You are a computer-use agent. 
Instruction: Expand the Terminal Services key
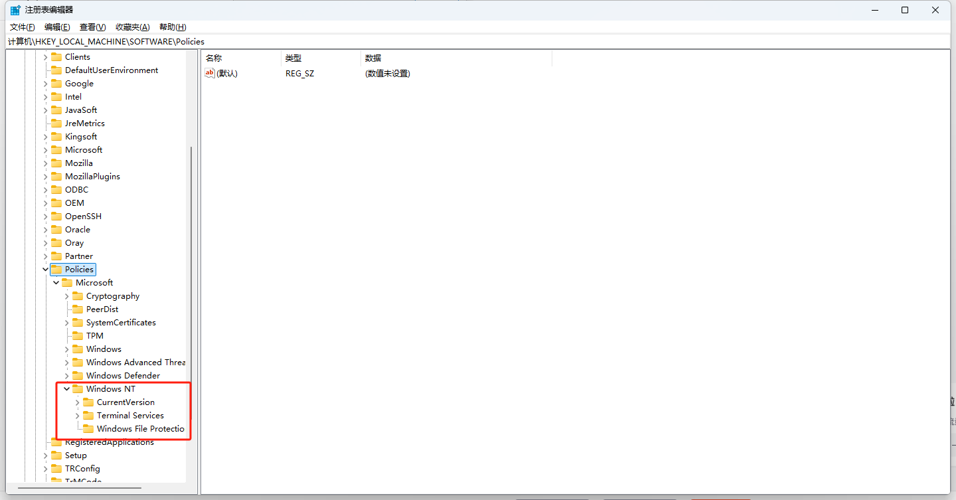(77, 416)
